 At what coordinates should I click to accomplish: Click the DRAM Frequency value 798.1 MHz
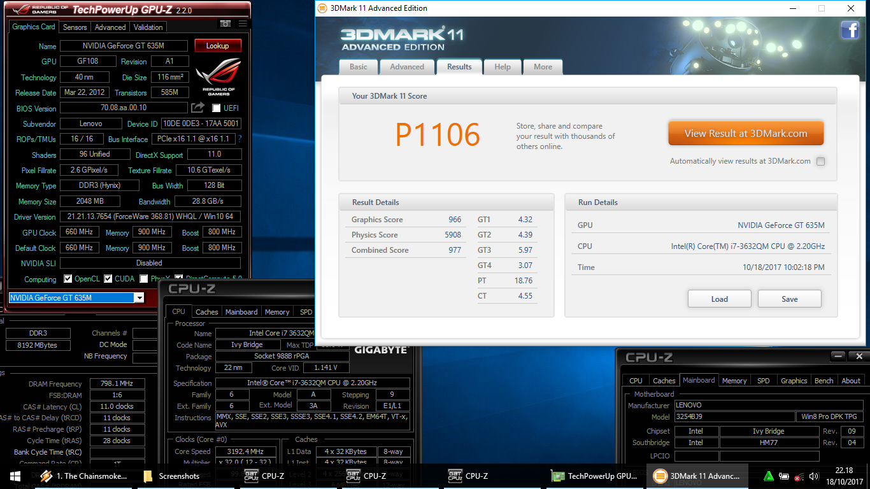click(117, 384)
